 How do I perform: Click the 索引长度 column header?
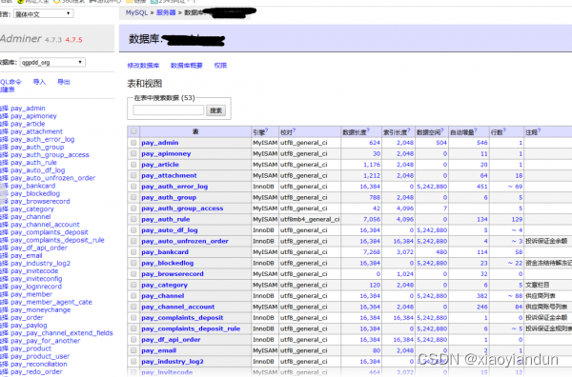click(x=395, y=132)
